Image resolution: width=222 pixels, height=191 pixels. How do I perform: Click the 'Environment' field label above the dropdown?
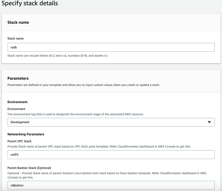(16, 109)
